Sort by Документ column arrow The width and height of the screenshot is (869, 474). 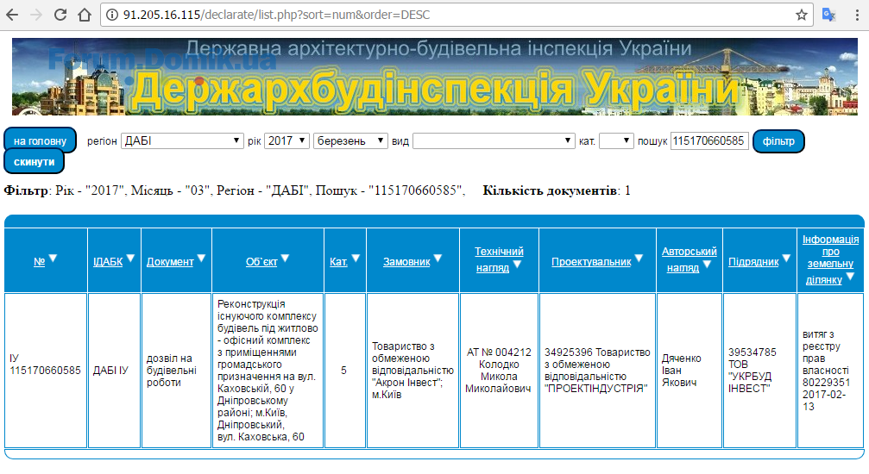(201, 258)
